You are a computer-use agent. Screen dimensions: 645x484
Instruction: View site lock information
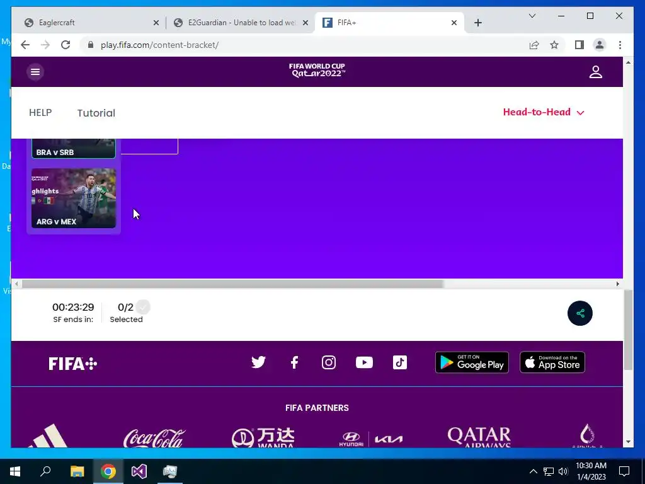pos(91,45)
